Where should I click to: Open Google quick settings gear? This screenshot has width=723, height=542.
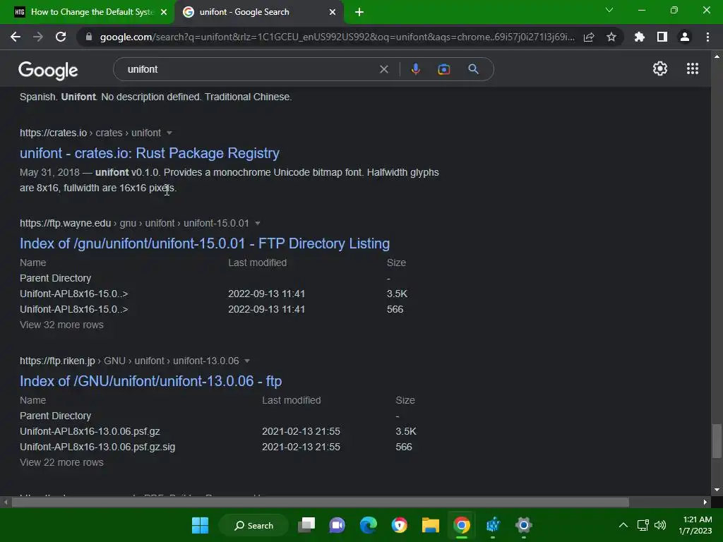pos(660,68)
